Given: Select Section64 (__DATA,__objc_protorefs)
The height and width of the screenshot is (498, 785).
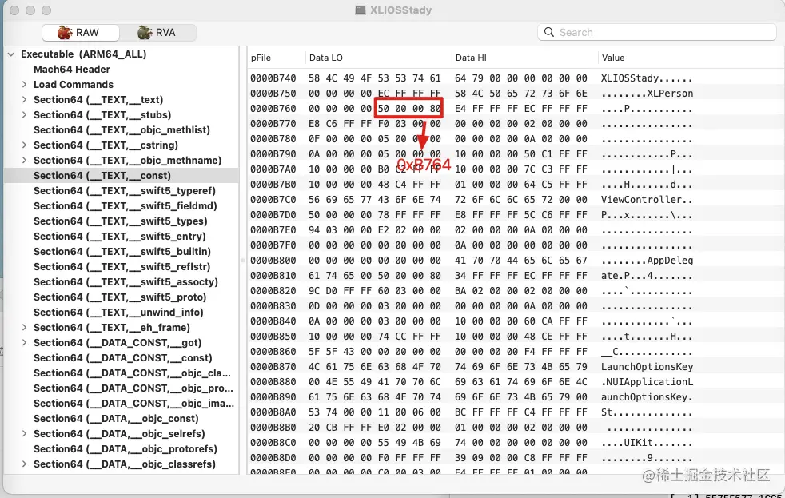Looking at the screenshot, I should (126, 449).
